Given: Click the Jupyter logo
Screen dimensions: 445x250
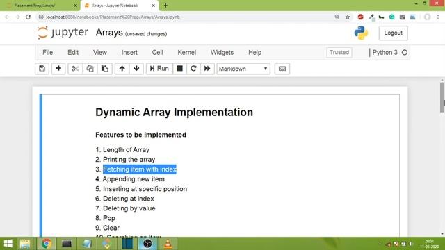Looking at the screenshot, I should point(63,33).
